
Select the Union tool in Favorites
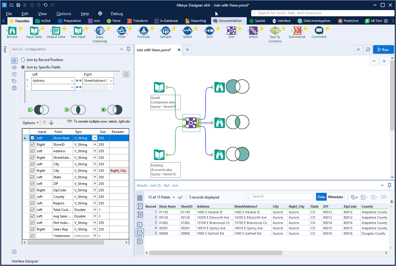(x=253, y=31)
